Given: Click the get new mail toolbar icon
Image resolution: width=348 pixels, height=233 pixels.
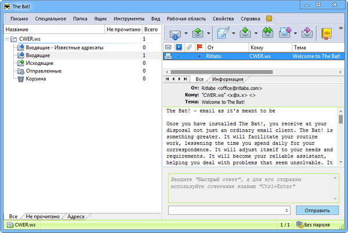Looking at the screenshot, I should pyautogui.click(x=175, y=31).
